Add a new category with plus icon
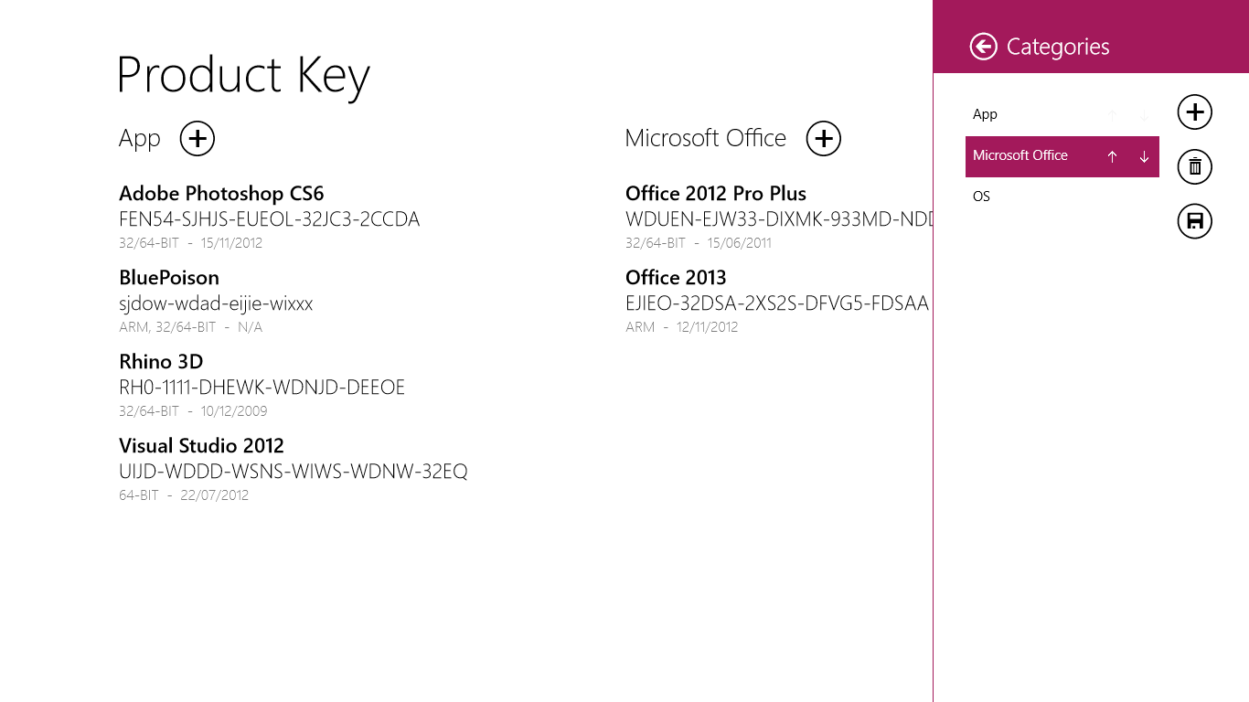Screen dimensions: 1249x702 [x=1194, y=112]
